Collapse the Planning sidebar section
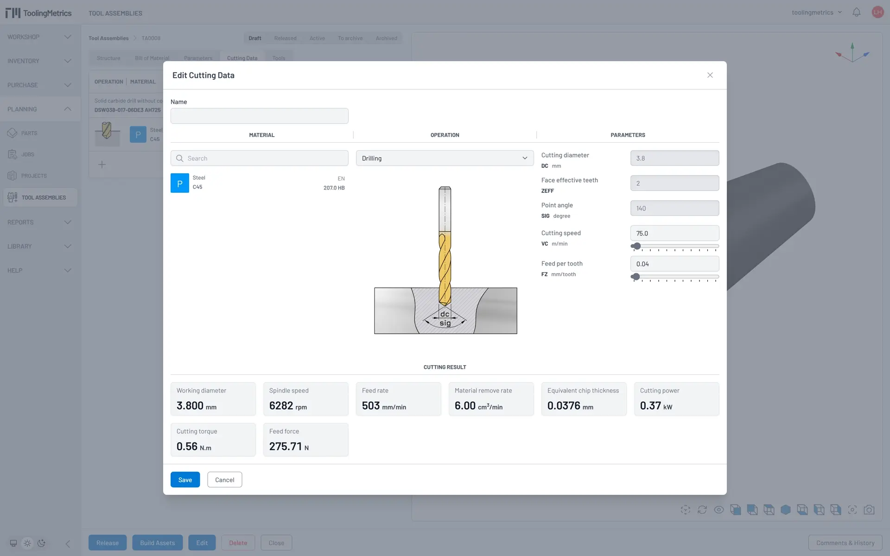Viewport: 890px width, 556px height. 40,109
